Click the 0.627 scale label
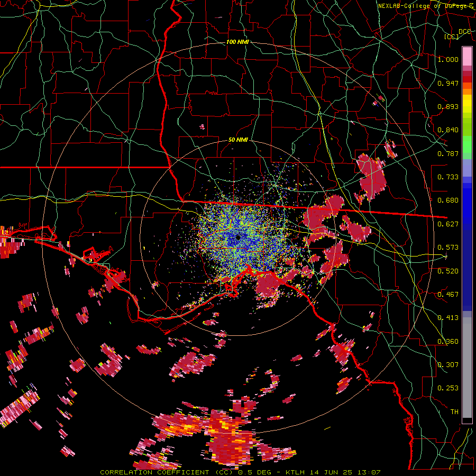The image size is (476, 476). (x=448, y=224)
